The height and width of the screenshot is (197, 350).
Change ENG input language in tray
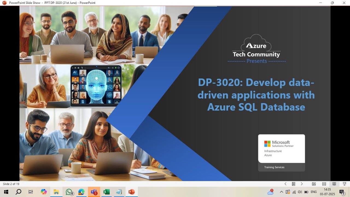point(314,192)
